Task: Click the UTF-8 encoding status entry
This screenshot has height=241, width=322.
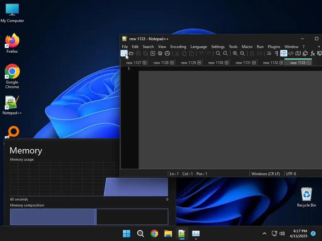Action: click(x=291, y=174)
